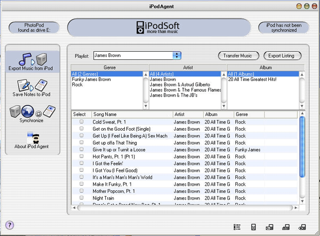The image size is (320, 236).
Task: Click the Transfer Music button
Action: [x=238, y=56]
